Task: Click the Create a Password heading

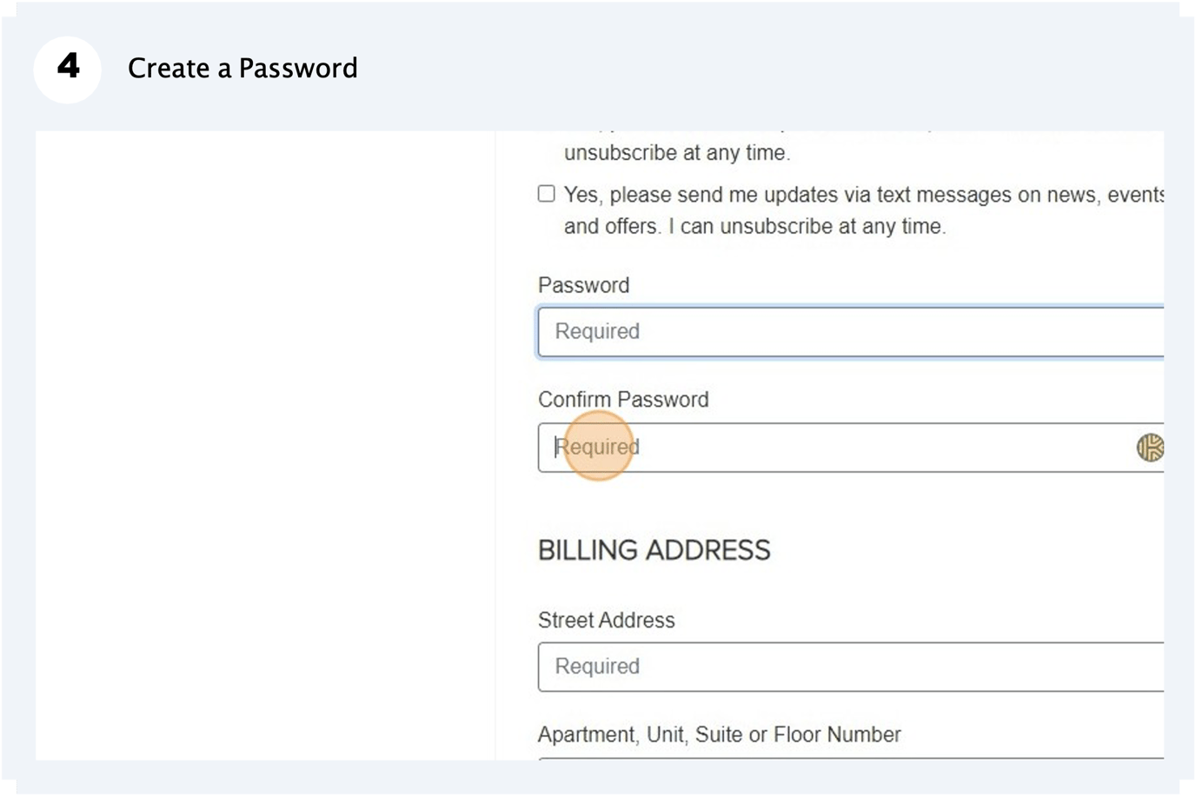Action: tap(243, 68)
